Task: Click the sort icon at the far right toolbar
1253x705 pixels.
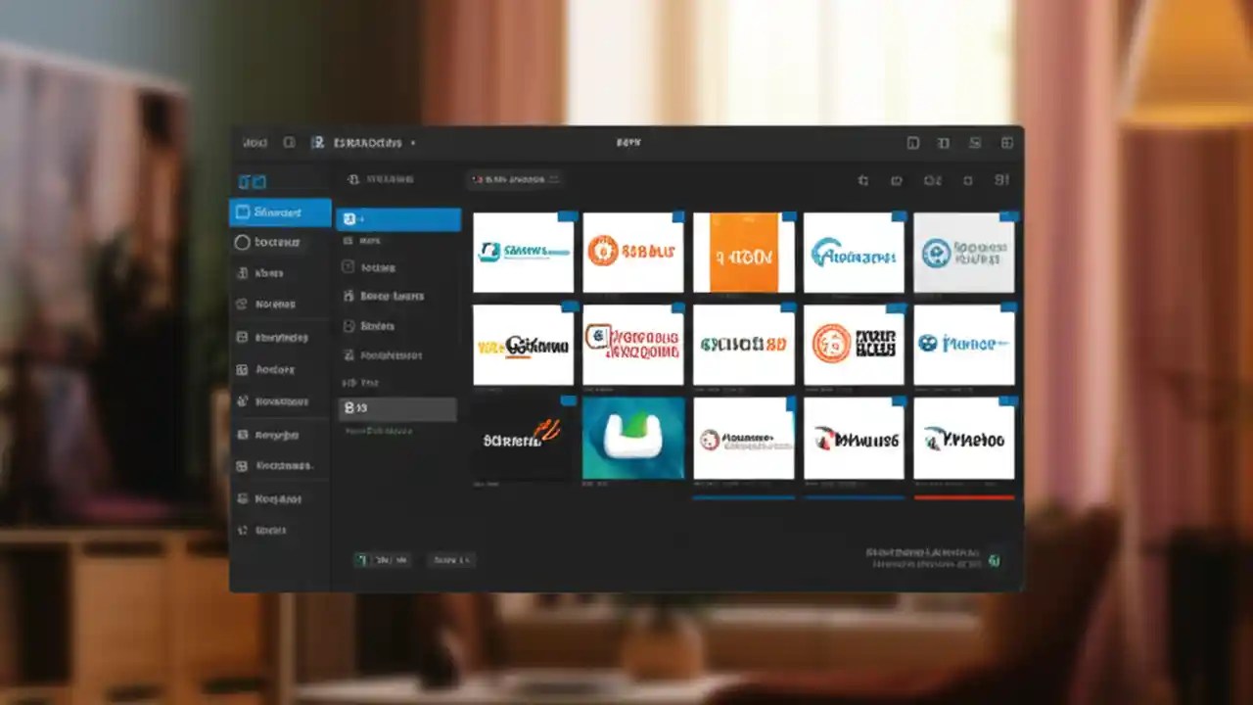Action: pos(1001,180)
